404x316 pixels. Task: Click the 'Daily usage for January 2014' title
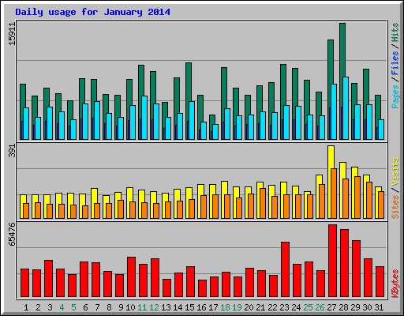coord(92,12)
